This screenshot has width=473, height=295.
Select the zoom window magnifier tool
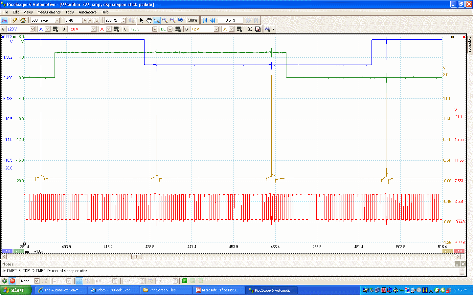(x=157, y=20)
